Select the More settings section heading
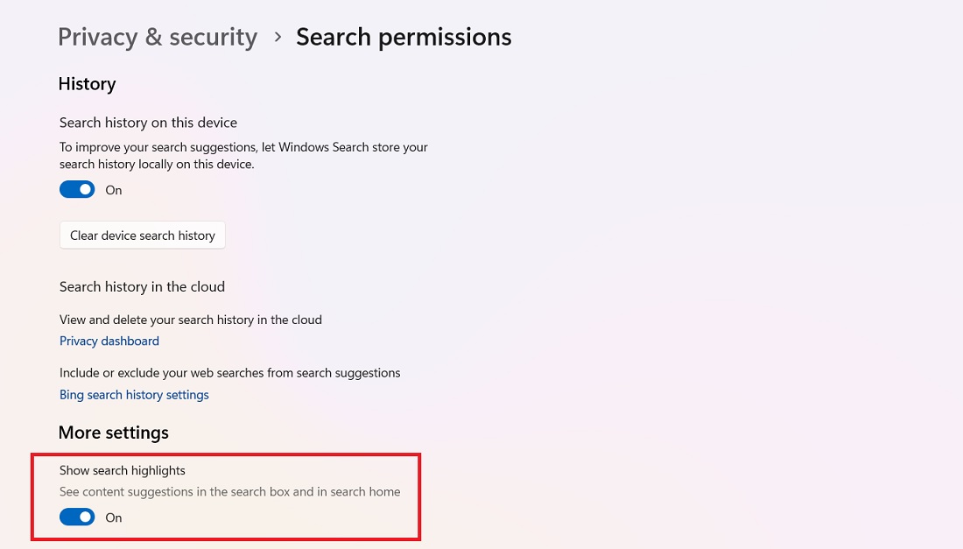 point(113,432)
